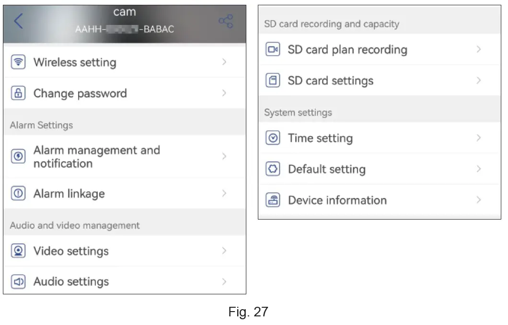Image resolution: width=508 pixels, height=325 pixels.
Task: Open the SD card plan recording item
Action: tap(347, 49)
